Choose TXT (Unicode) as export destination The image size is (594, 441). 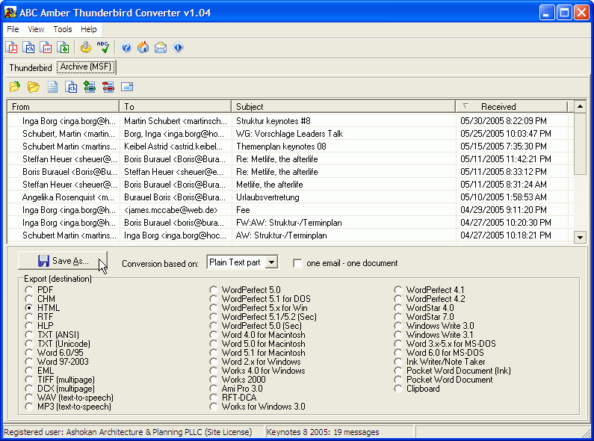click(x=29, y=344)
